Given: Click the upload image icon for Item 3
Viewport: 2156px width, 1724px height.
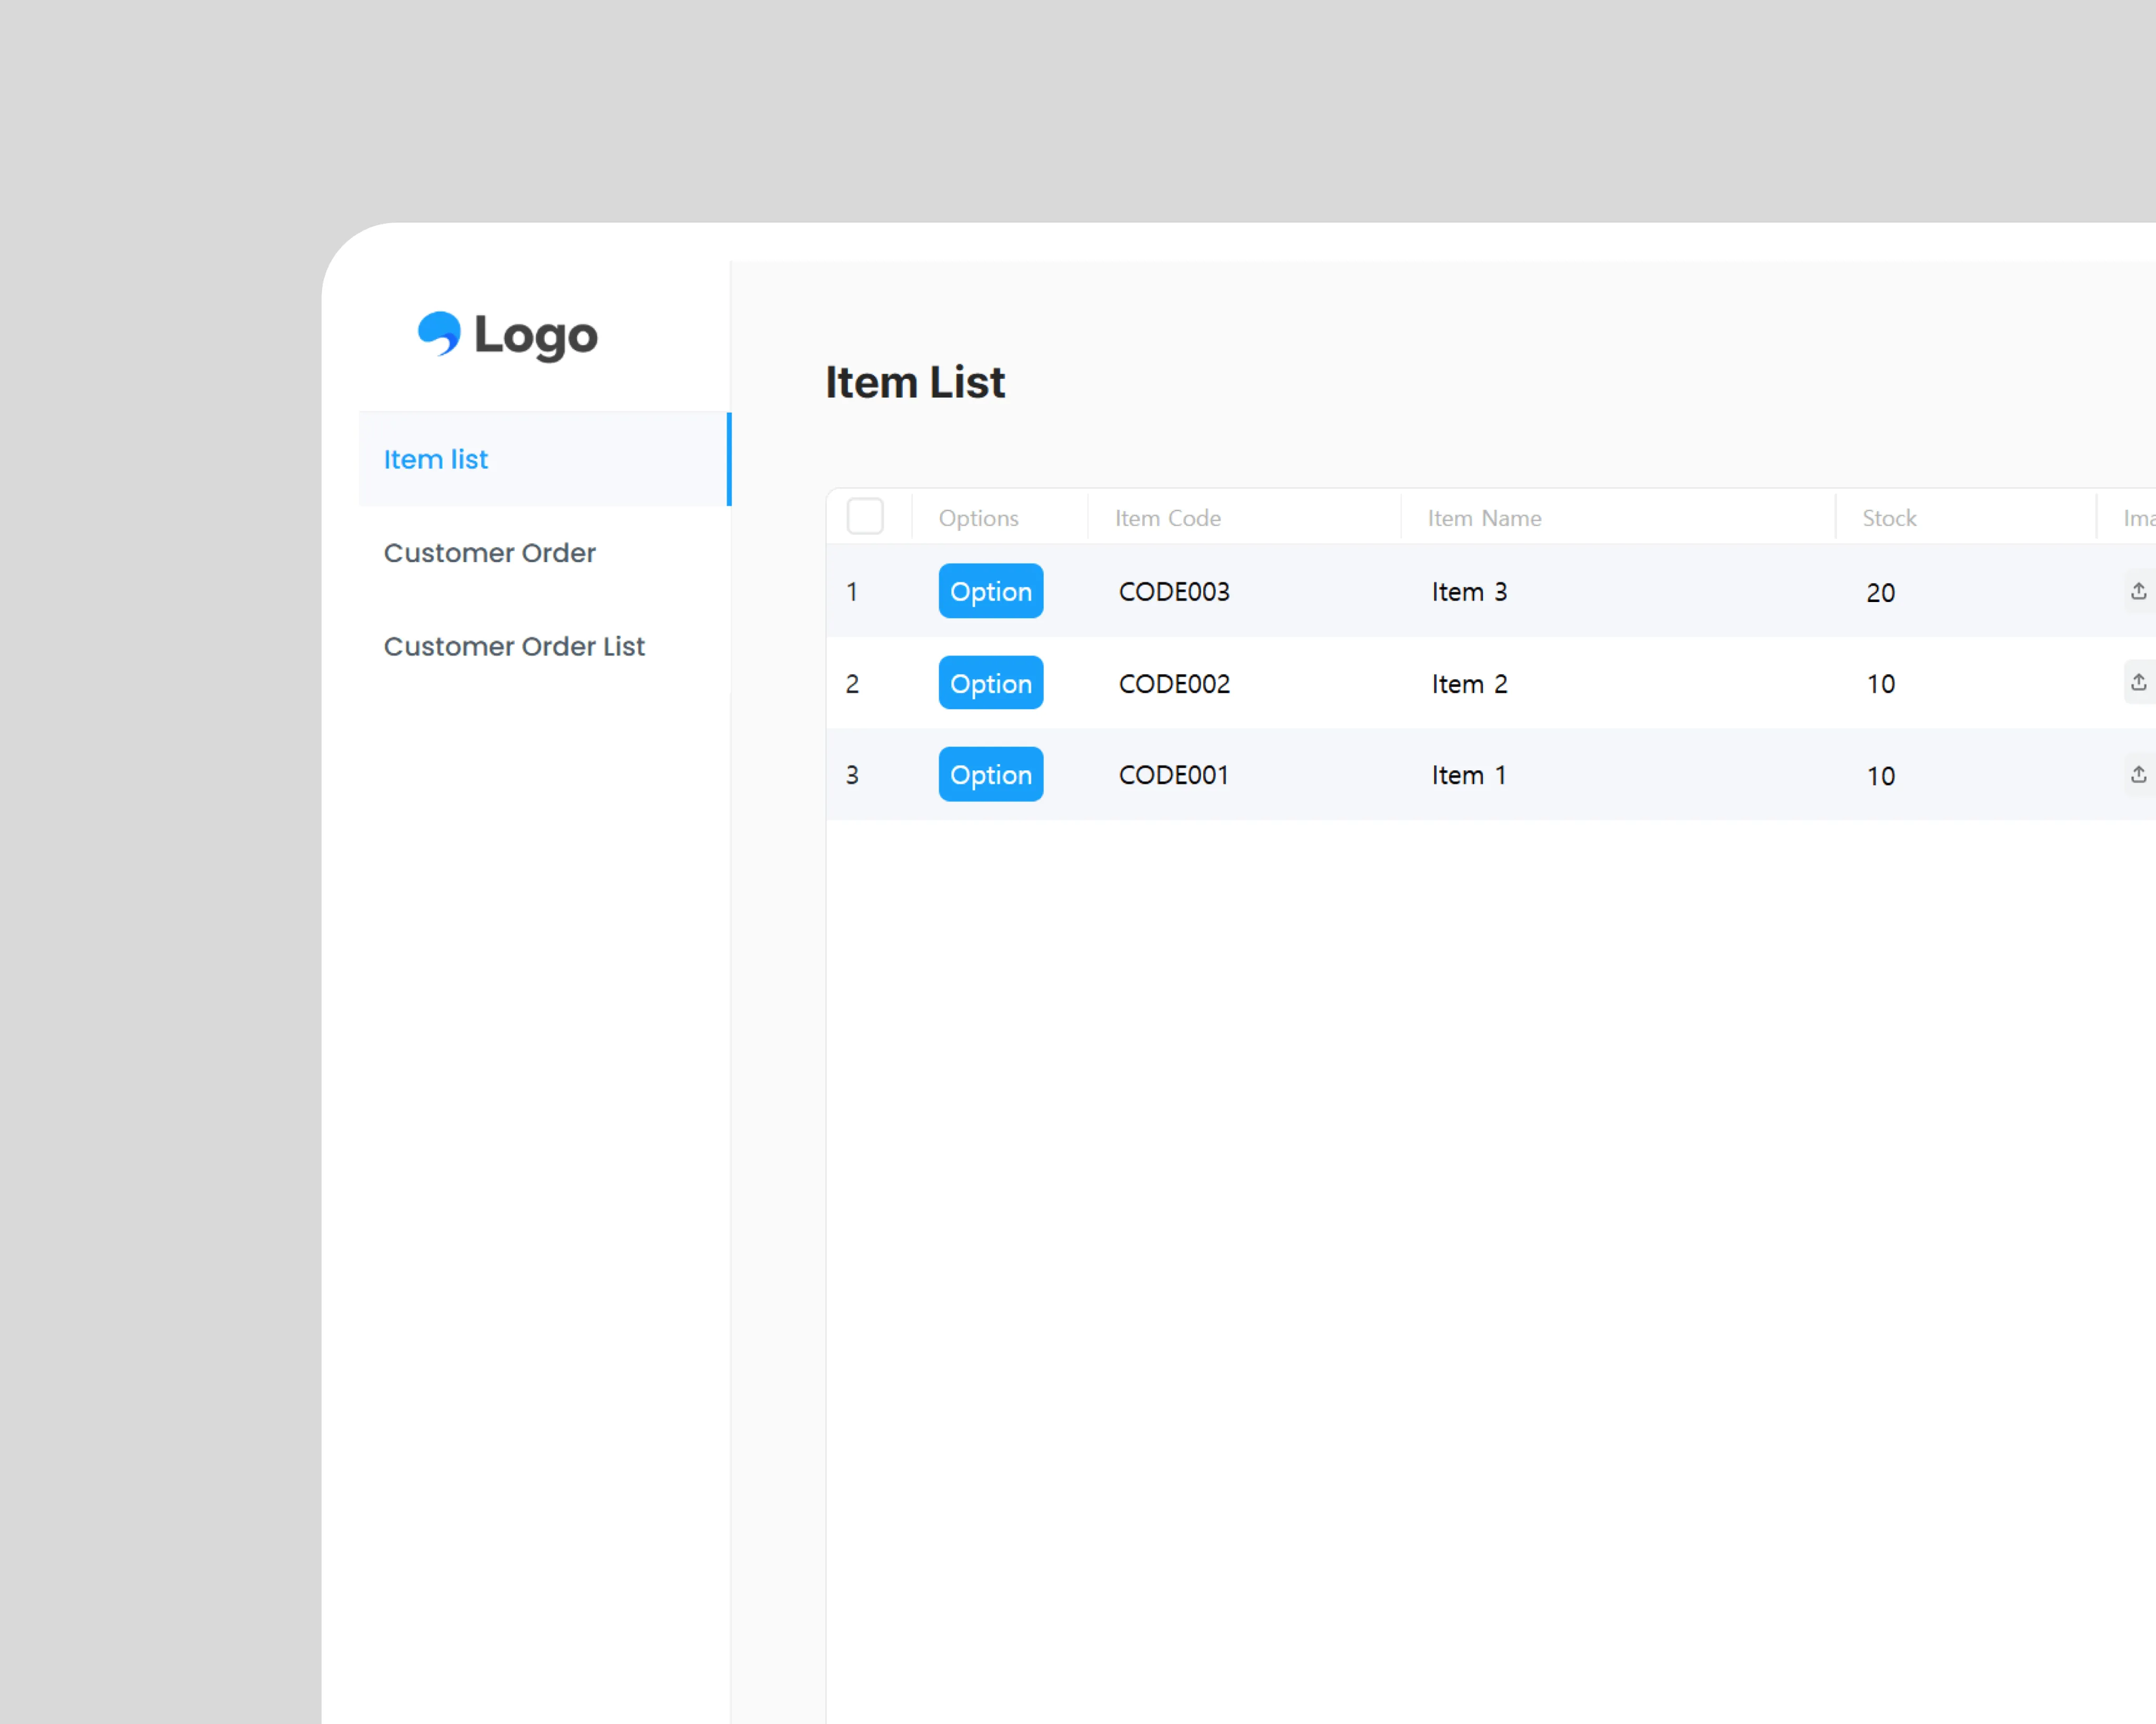Looking at the screenshot, I should point(2139,591).
